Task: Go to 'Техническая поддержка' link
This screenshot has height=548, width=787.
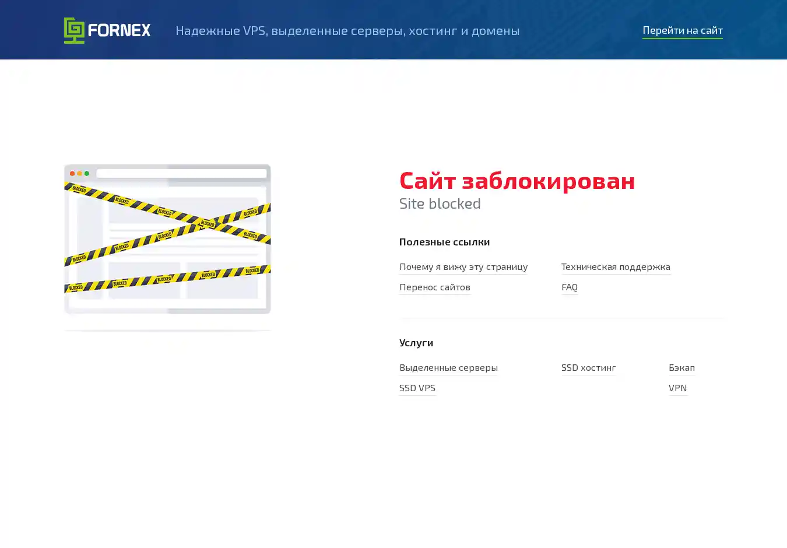Action: [x=616, y=266]
